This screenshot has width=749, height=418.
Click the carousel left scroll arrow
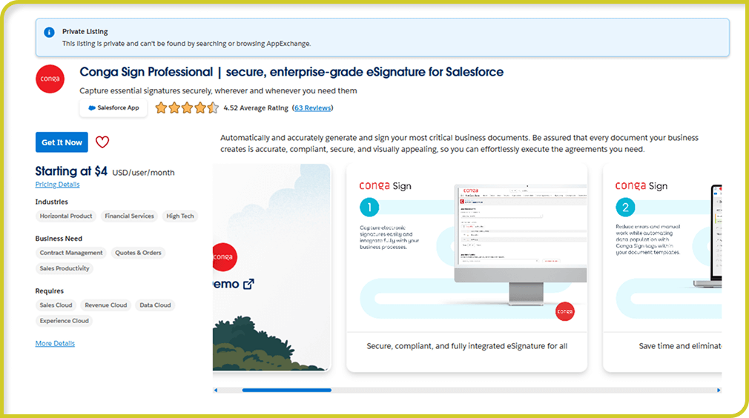(x=216, y=390)
